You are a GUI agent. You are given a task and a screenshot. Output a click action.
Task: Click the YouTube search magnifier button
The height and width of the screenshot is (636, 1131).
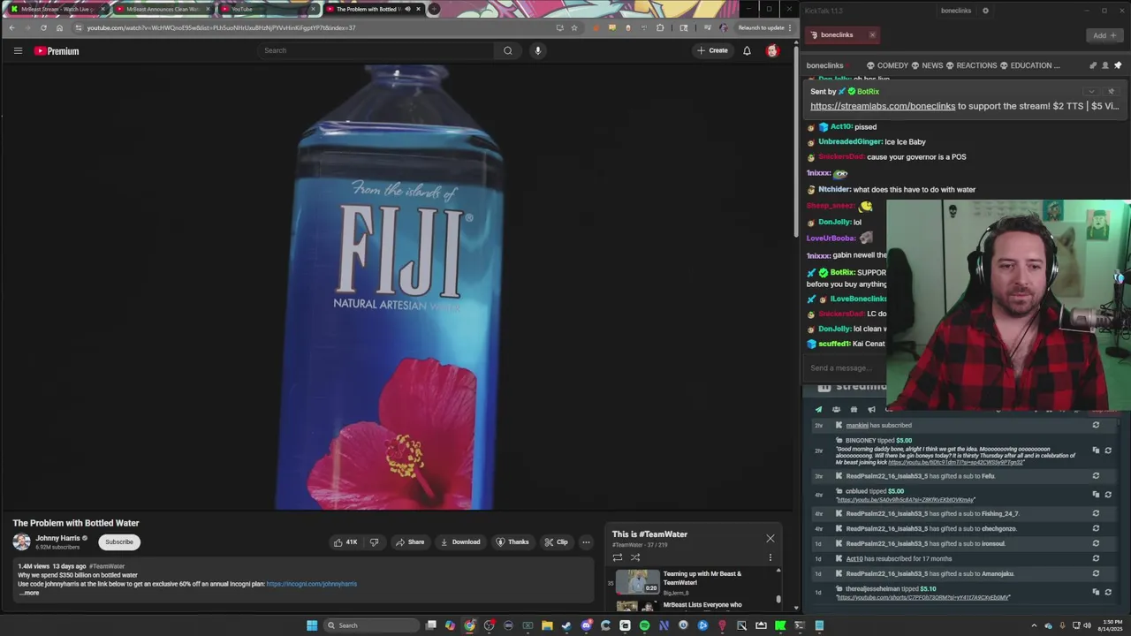point(507,50)
